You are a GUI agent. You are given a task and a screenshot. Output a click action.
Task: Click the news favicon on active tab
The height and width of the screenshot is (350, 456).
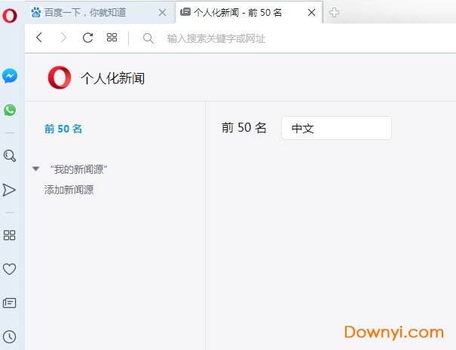(x=185, y=12)
